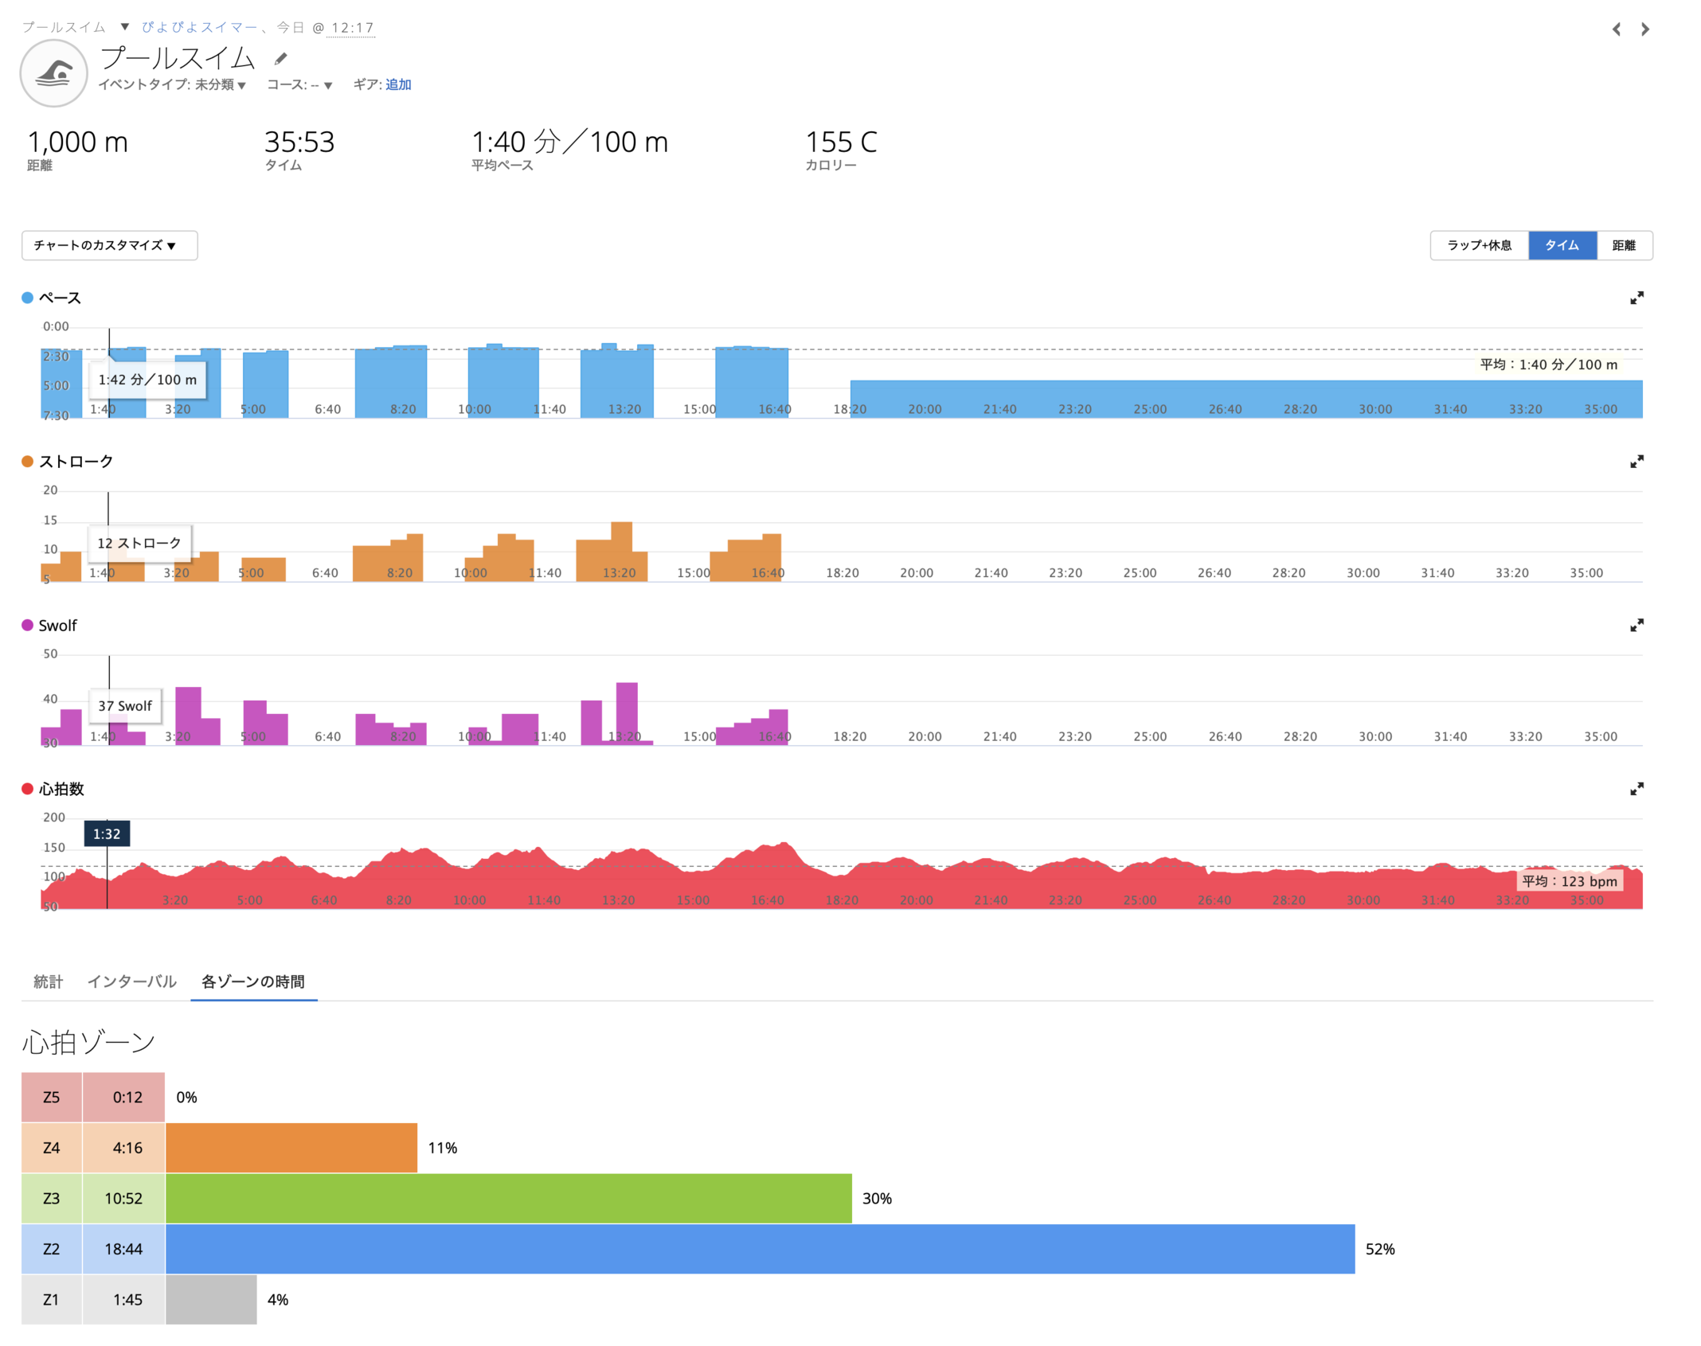Click the 平均：1:40 分/100 m pace label
This screenshot has height=1346, width=1701.
click(1548, 365)
